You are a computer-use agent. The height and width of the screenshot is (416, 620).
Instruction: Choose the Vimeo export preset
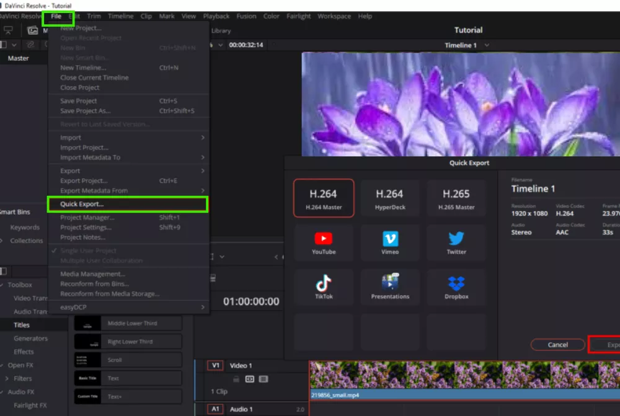coord(389,242)
